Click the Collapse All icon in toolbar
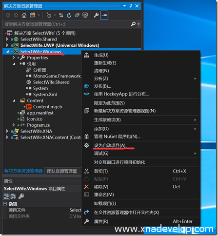This screenshot has width=218, height=236. click(77, 15)
